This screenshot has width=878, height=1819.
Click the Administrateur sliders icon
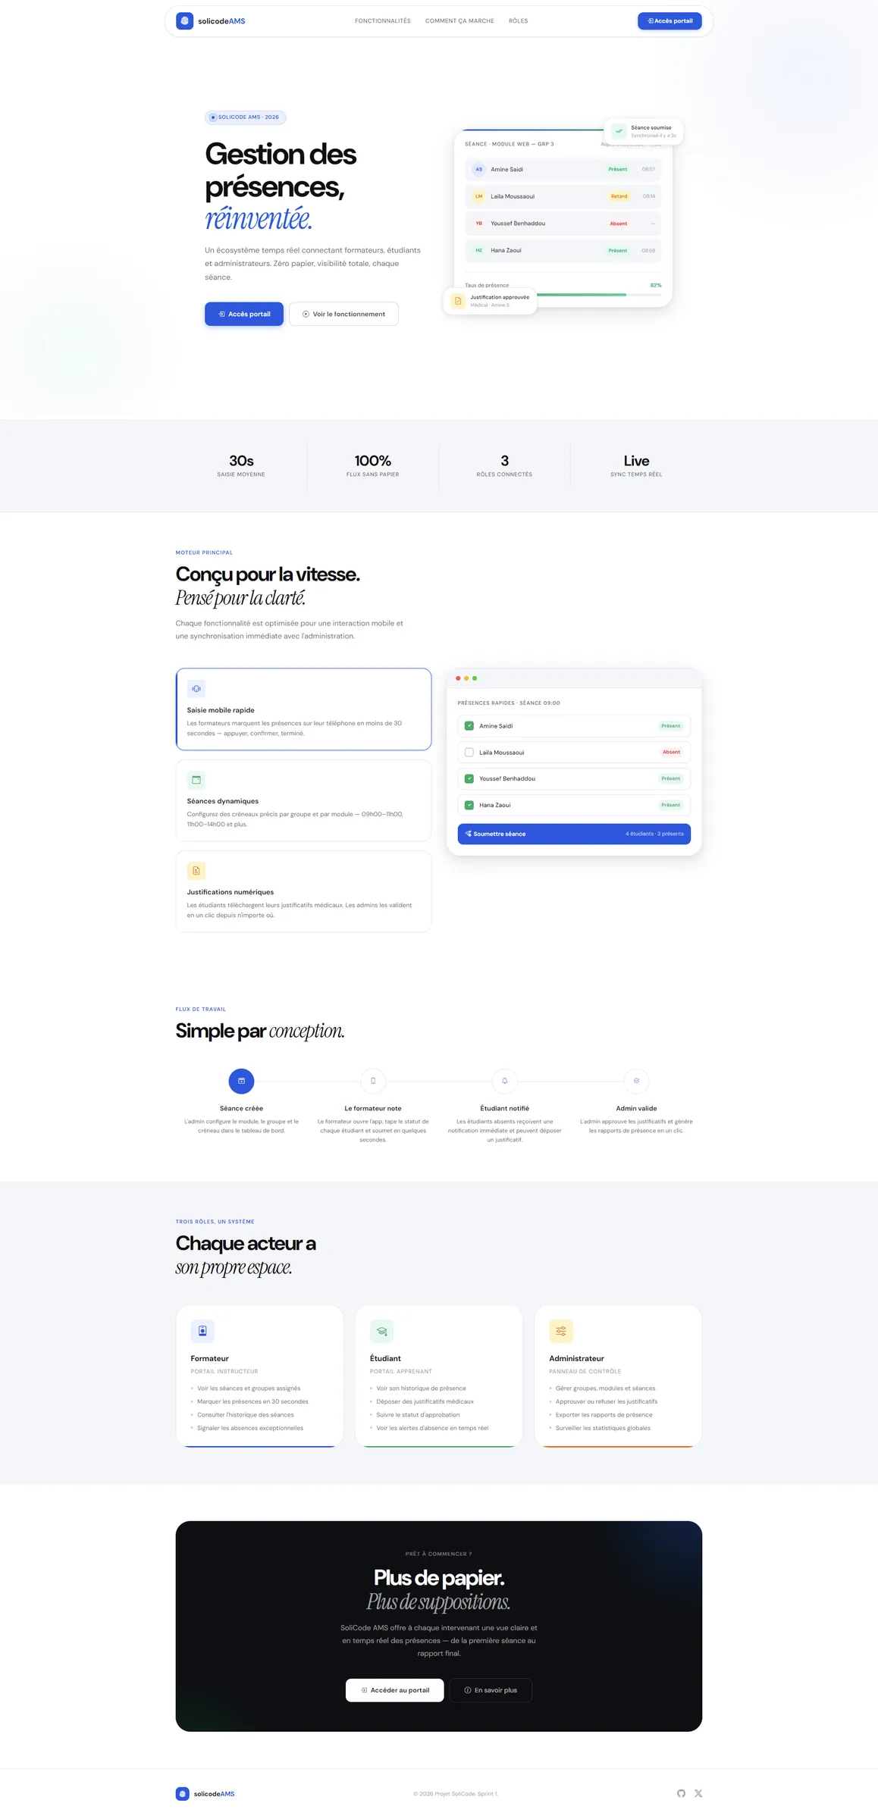point(561,1331)
